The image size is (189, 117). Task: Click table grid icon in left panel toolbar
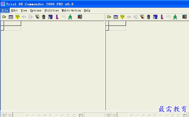(x=11, y=17)
